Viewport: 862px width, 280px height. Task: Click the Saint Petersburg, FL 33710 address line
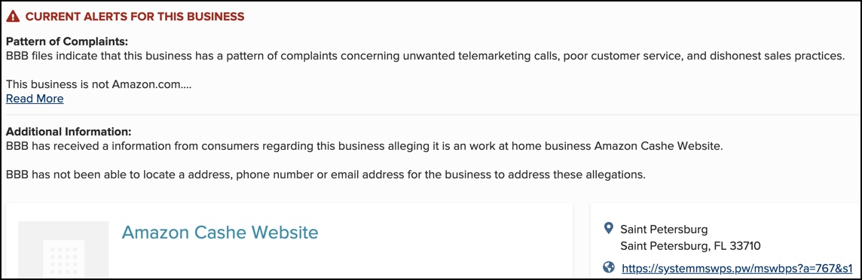coord(690,246)
